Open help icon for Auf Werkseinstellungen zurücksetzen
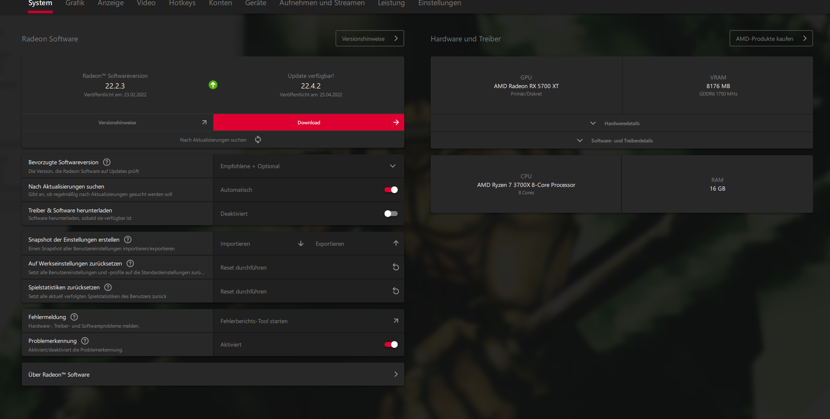The image size is (830, 419). [x=130, y=263]
